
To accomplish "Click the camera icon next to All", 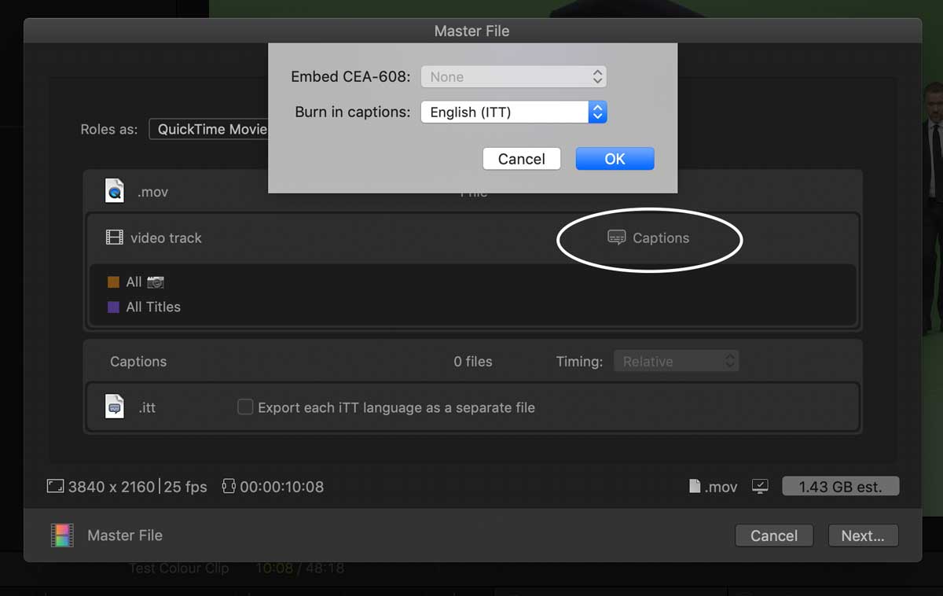I will [x=156, y=281].
